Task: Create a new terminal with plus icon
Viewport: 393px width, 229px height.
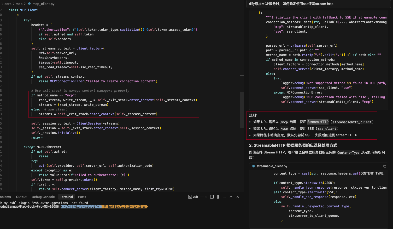Action: pos(202,197)
